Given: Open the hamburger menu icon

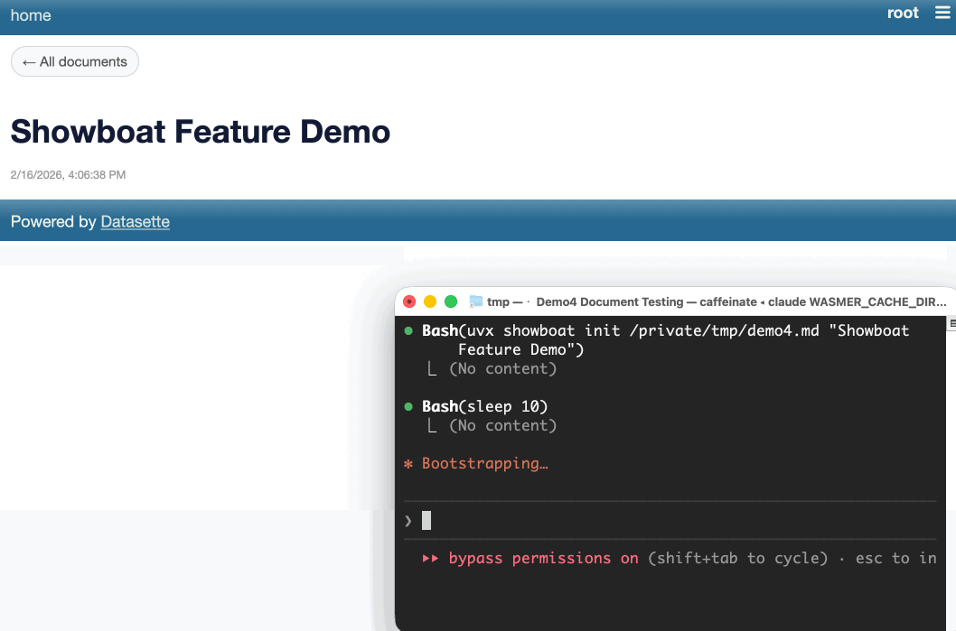Looking at the screenshot, I should 943,13.
